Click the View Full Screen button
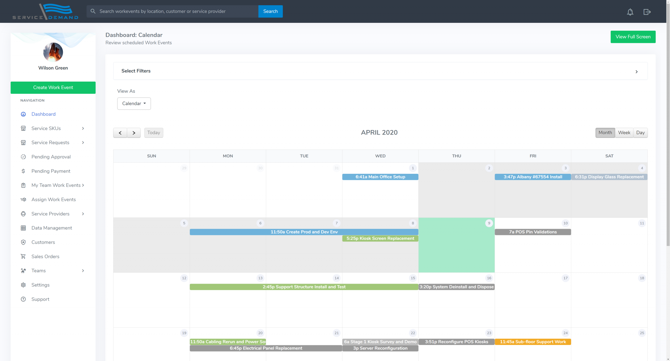 633,37
